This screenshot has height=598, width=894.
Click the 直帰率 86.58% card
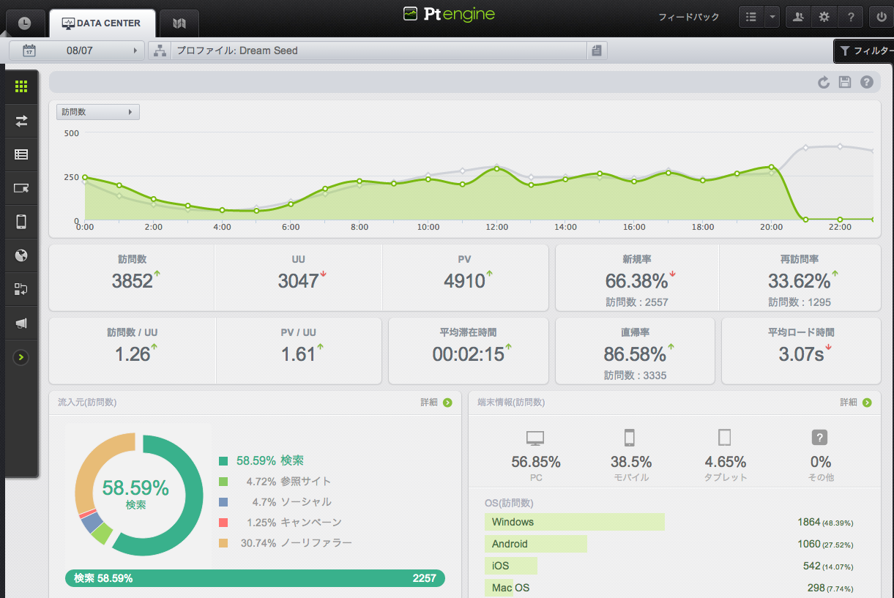[x=636, y=351]
